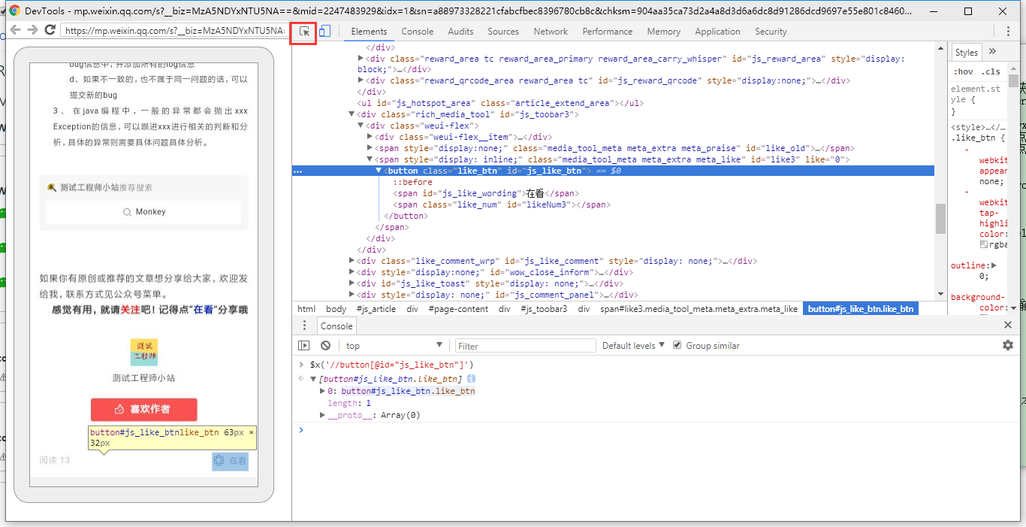Click the 测试工程师小站 avatar image
Viewport: 1026px width, 527px height.
[x=143, y=353]
